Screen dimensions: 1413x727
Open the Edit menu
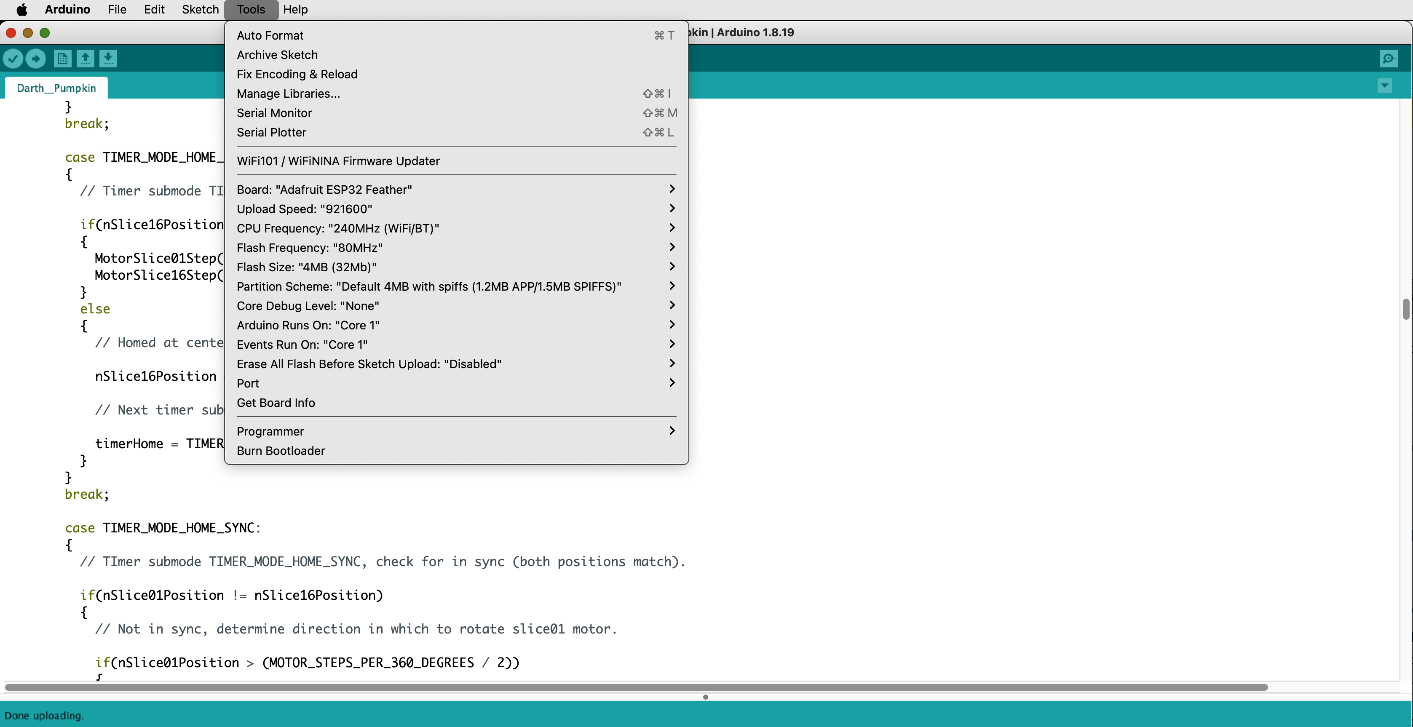pyautogui.click(x=154, y=9)
